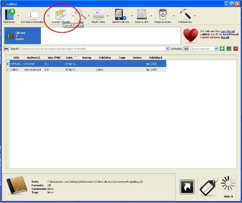This screenshot has width=242, height=203.
Task: Sort by the Published column header
Action: (x=156, y=57)
